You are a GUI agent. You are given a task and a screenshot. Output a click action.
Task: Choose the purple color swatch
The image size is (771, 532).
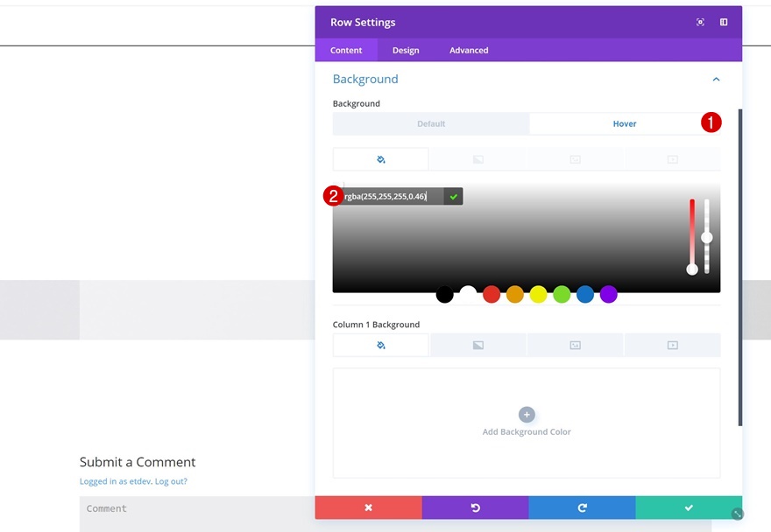[x=608, y=295]
